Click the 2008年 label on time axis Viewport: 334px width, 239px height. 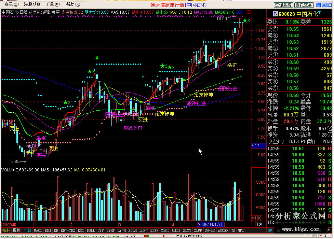click(9, 225)
